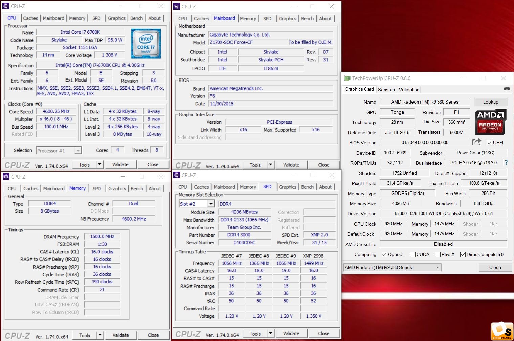
Task: Click the AMD CrossFire Disabled value
Action: tap(444, 244)
